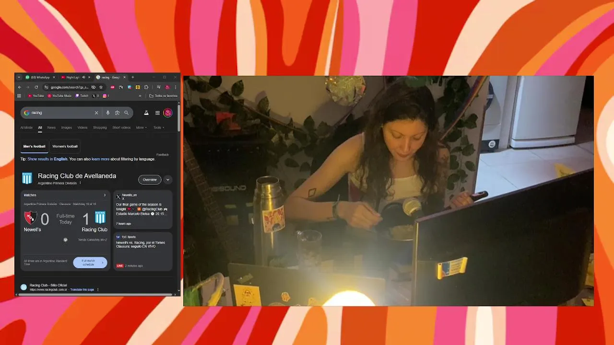Search by image with Lens icon
This screenshot has width=614, height=345.
point(117,113)
